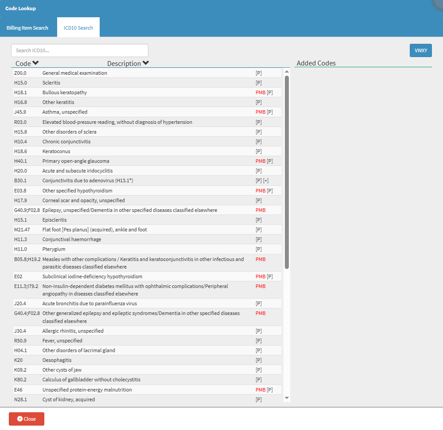Image resolution: width=443 pixels, height=430 pixels.
Task: Select the K20 Oesophagitis row
Action: point(147,360)
